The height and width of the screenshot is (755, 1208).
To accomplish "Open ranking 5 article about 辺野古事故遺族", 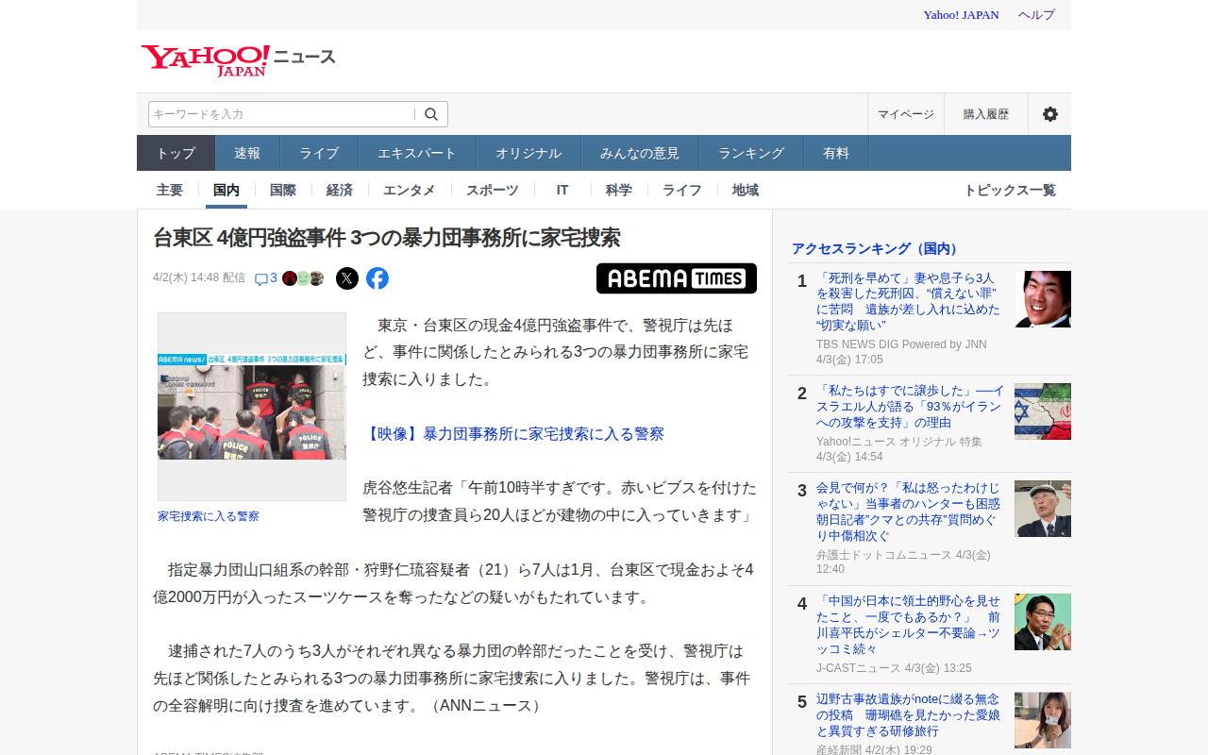I will [x=908, y=715].
